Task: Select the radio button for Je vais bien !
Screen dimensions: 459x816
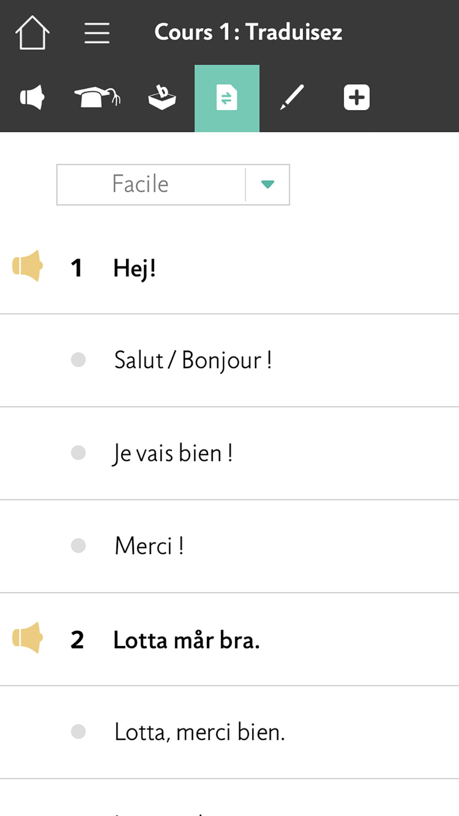Action: pos(78,453)
